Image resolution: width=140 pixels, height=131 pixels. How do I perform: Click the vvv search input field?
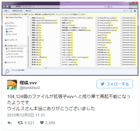122,7
